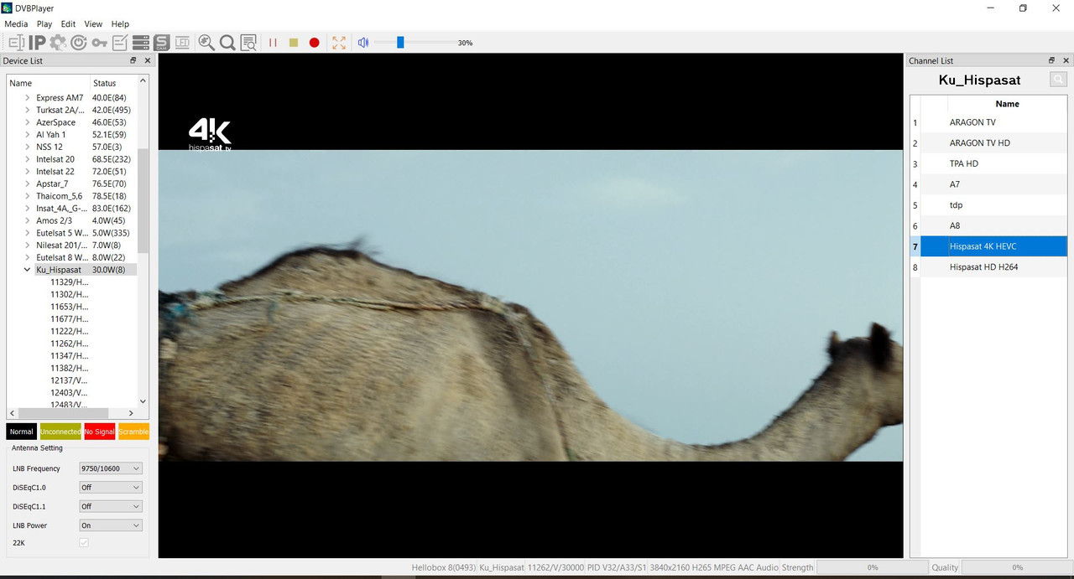Open the DiSEqC1.0 dropdown
This screenshot has height=579, width=1074.
point(111,488)
